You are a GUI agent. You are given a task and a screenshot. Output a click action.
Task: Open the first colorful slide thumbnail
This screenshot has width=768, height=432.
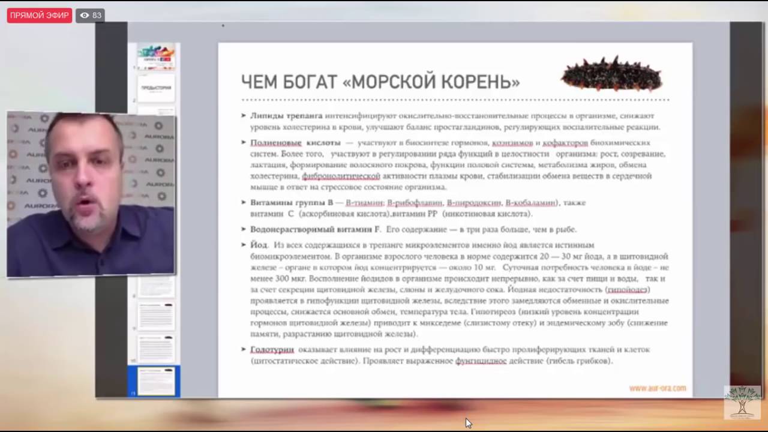pyautogui.click(x=156, y=57)
